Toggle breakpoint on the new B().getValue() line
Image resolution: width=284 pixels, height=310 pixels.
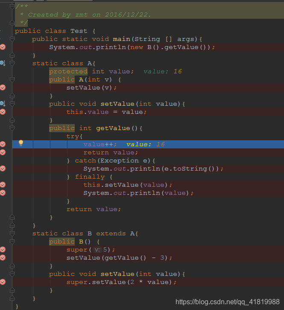3,47
